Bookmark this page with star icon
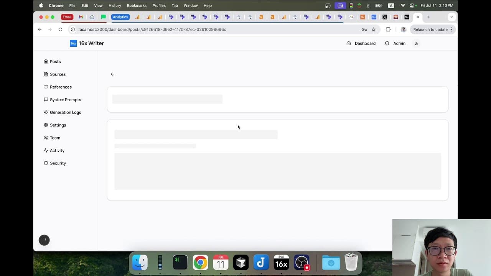 pos(374,30)
